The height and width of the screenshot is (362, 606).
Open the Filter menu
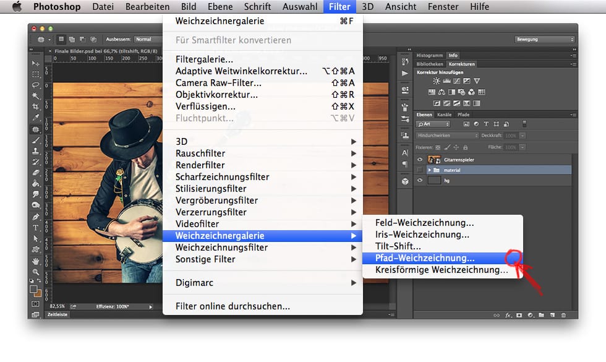(339, 7)
